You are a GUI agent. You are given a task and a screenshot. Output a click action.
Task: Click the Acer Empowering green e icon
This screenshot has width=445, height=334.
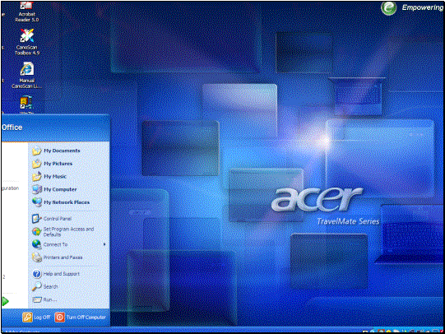(388, 7)
